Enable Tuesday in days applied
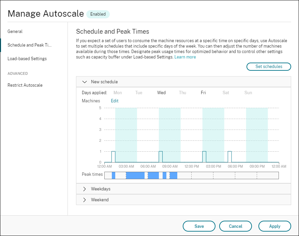Image resolution: width=299 pixels, height=236 pixels. (139, 92)
